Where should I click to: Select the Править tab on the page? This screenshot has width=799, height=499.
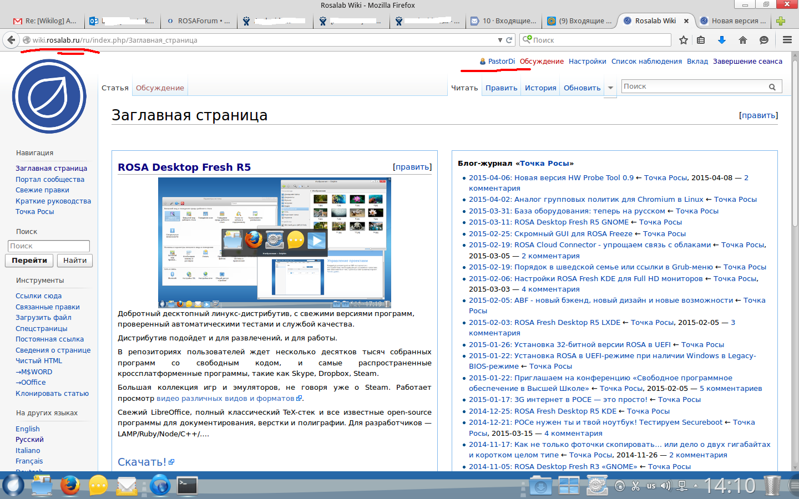[501, 88]
